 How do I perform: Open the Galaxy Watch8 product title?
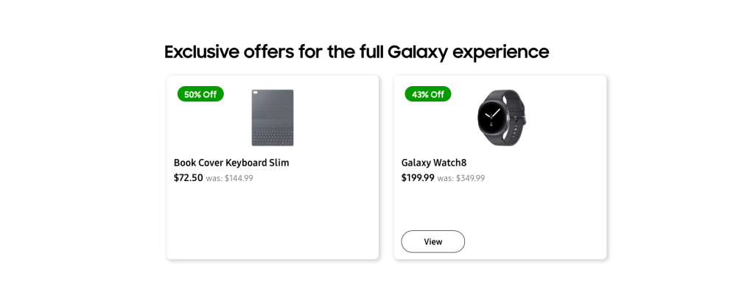click(x=434, y=163)
